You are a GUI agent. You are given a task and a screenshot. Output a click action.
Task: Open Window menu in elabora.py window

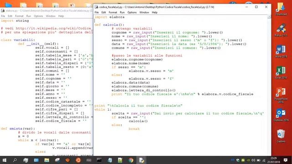click(51, 16)
